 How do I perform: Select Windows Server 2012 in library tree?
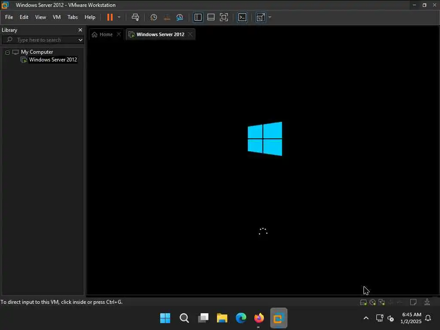[x=53, y=60]
